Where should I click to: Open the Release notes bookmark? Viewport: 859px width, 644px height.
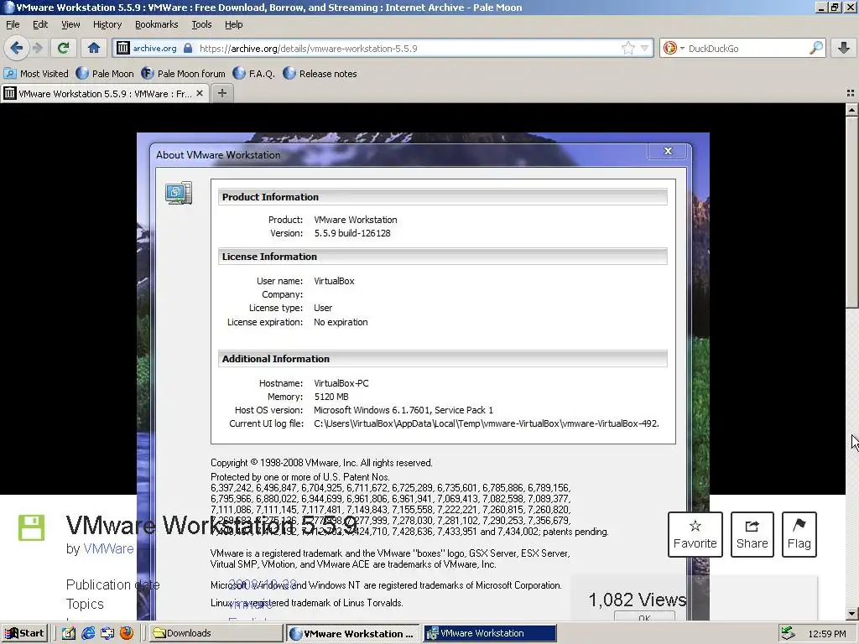click(320, 74)
